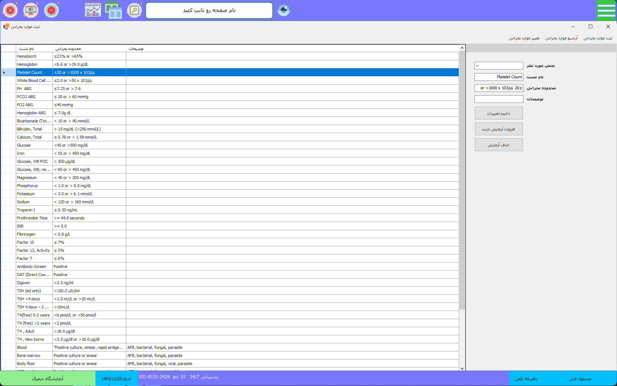The height and width of the screenshot is (386, 617).
Task: Select the INR row
Action: [230, 226]
